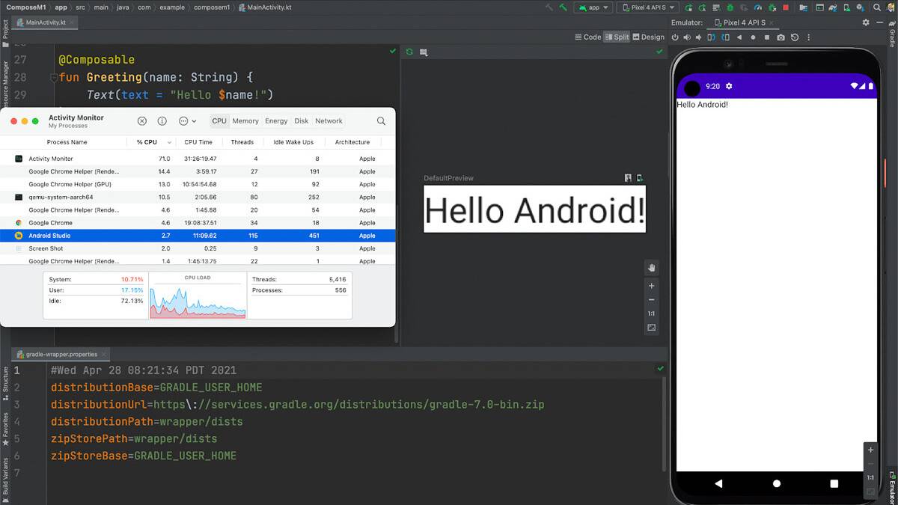Open emulator extended controls three-dot icon
Screen dimensions: 898x505
809,37
